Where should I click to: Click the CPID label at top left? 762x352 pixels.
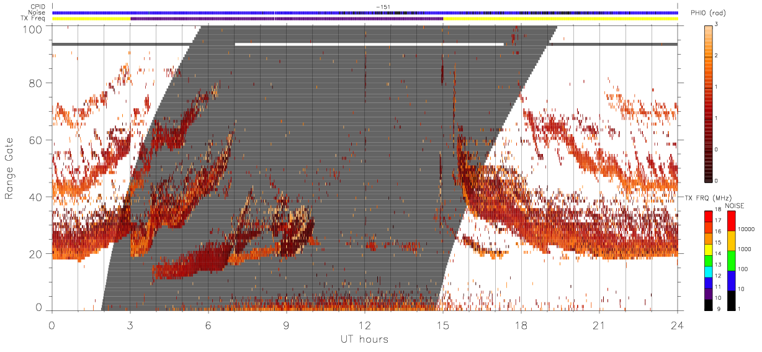tap(38, 6)
